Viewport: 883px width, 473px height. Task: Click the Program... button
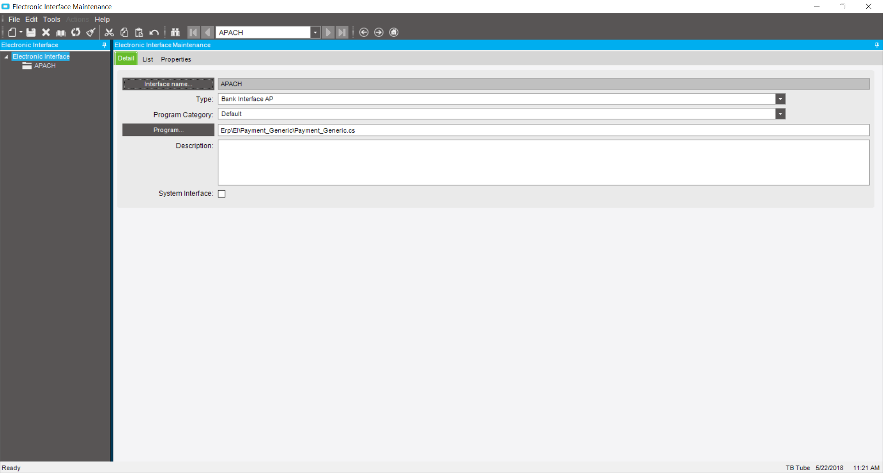(x=168, y=130)
